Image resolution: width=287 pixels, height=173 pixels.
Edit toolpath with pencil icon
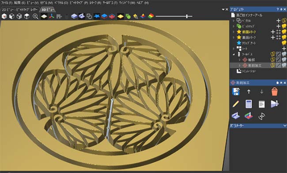click(236, 104)
